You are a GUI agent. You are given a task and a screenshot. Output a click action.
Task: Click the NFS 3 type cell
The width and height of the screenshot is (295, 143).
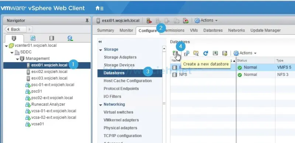283,74
